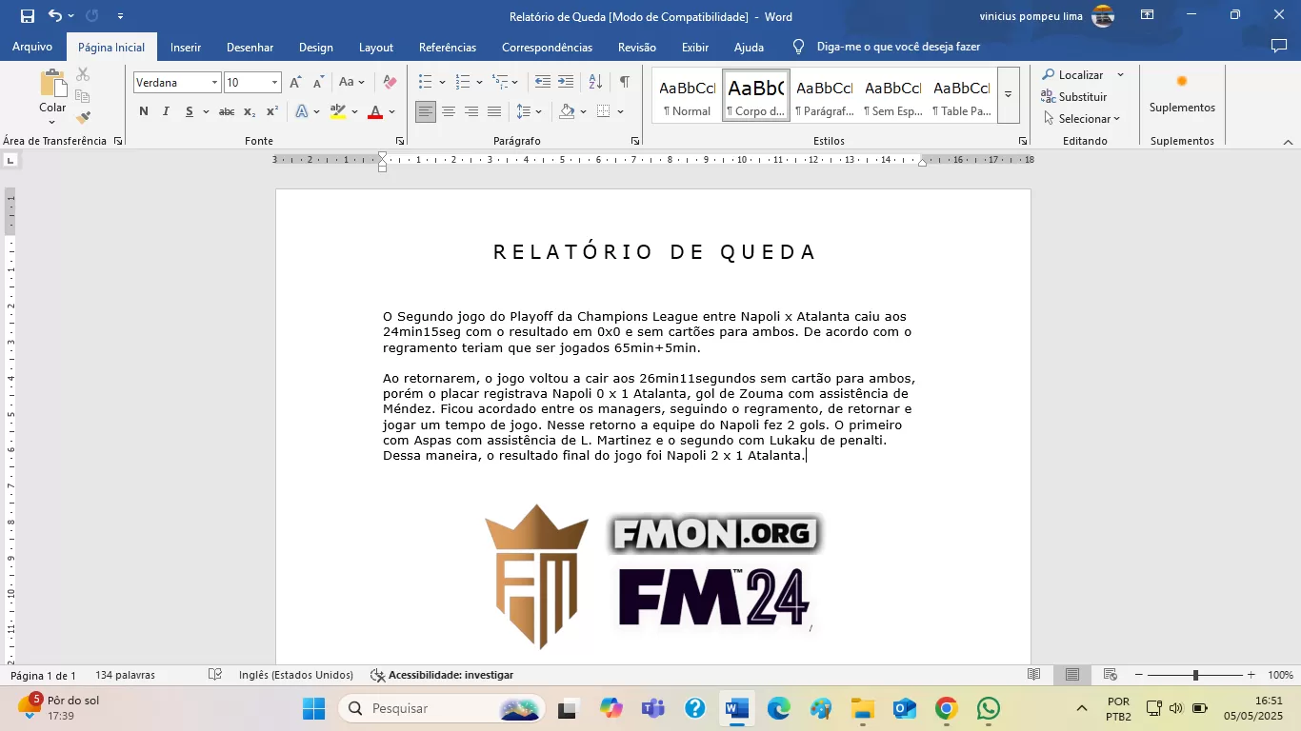Open ribbon display options
Screen dimensions: 1301x731
point(1148,15)
